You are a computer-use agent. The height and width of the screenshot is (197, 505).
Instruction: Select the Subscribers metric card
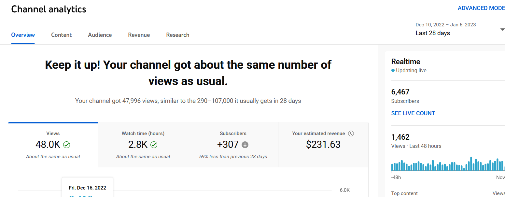click(233, 145)
